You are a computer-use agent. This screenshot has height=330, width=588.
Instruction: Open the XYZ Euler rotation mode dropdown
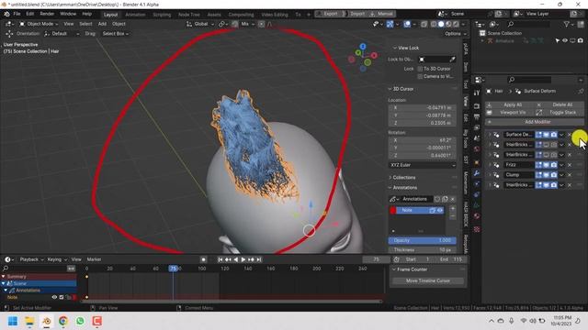coord(423,165)
